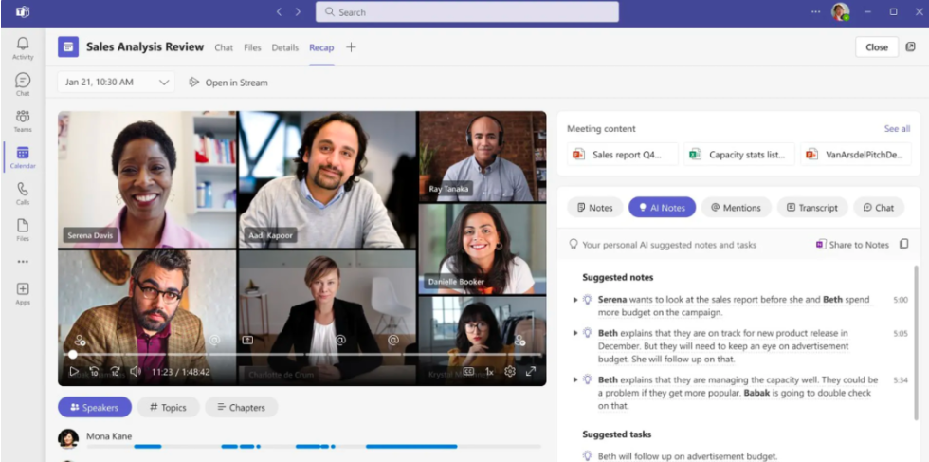Viewport: 929px width, 462px height.
Task: Expand the Beth managing capacity note
Action: click(x=575, y=379)
